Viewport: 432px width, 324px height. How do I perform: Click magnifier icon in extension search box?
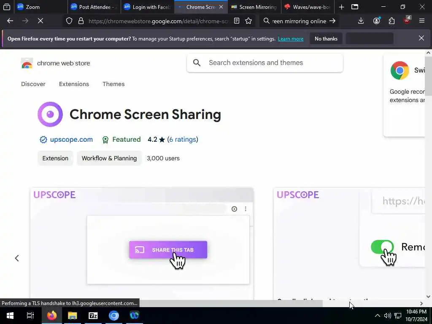click(x=197, y=63)
